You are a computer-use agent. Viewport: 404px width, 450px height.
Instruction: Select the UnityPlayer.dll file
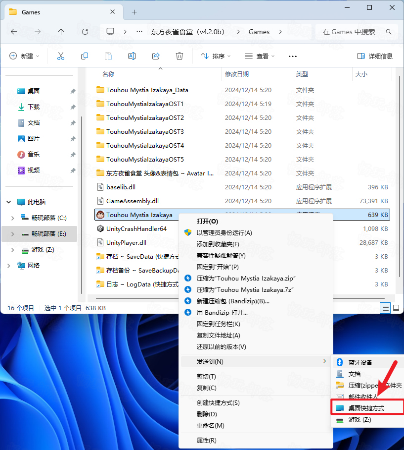tap(126, 243)
